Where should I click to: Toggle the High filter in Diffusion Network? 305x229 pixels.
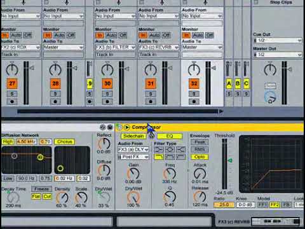pyautogui.click(x=8, y=141)
